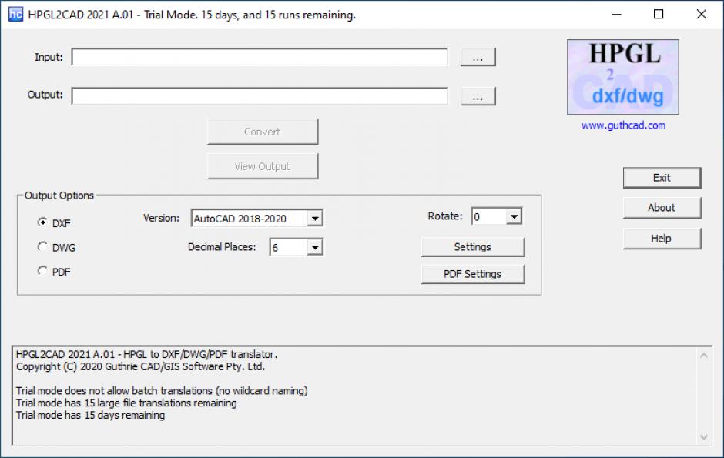
Task: Click the log scrollbar up arrow
Action: 704,355
